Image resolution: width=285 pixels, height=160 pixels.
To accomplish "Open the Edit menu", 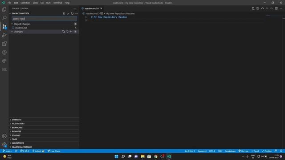I will point(16,3).
